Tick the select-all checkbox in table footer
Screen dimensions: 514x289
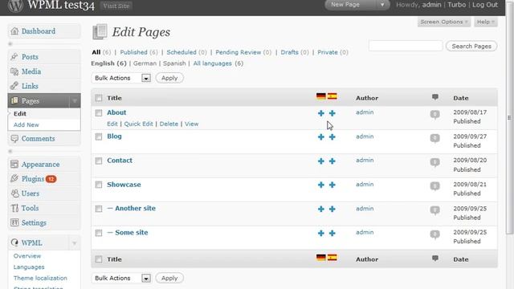[x=99, y=259]
